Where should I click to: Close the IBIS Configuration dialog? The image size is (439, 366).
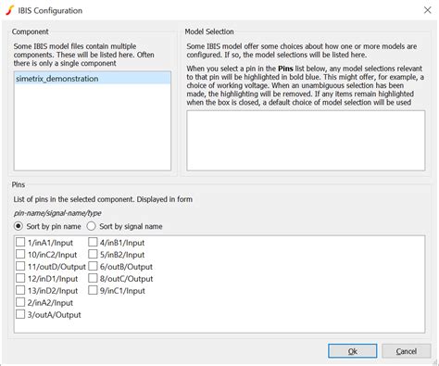[x=427, y=10]
